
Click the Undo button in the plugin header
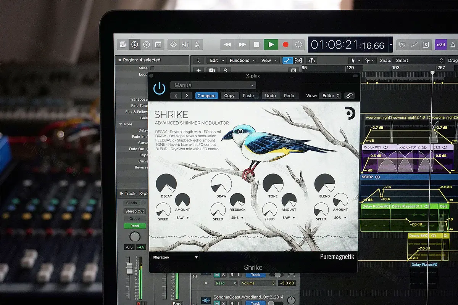coord(271,96)
